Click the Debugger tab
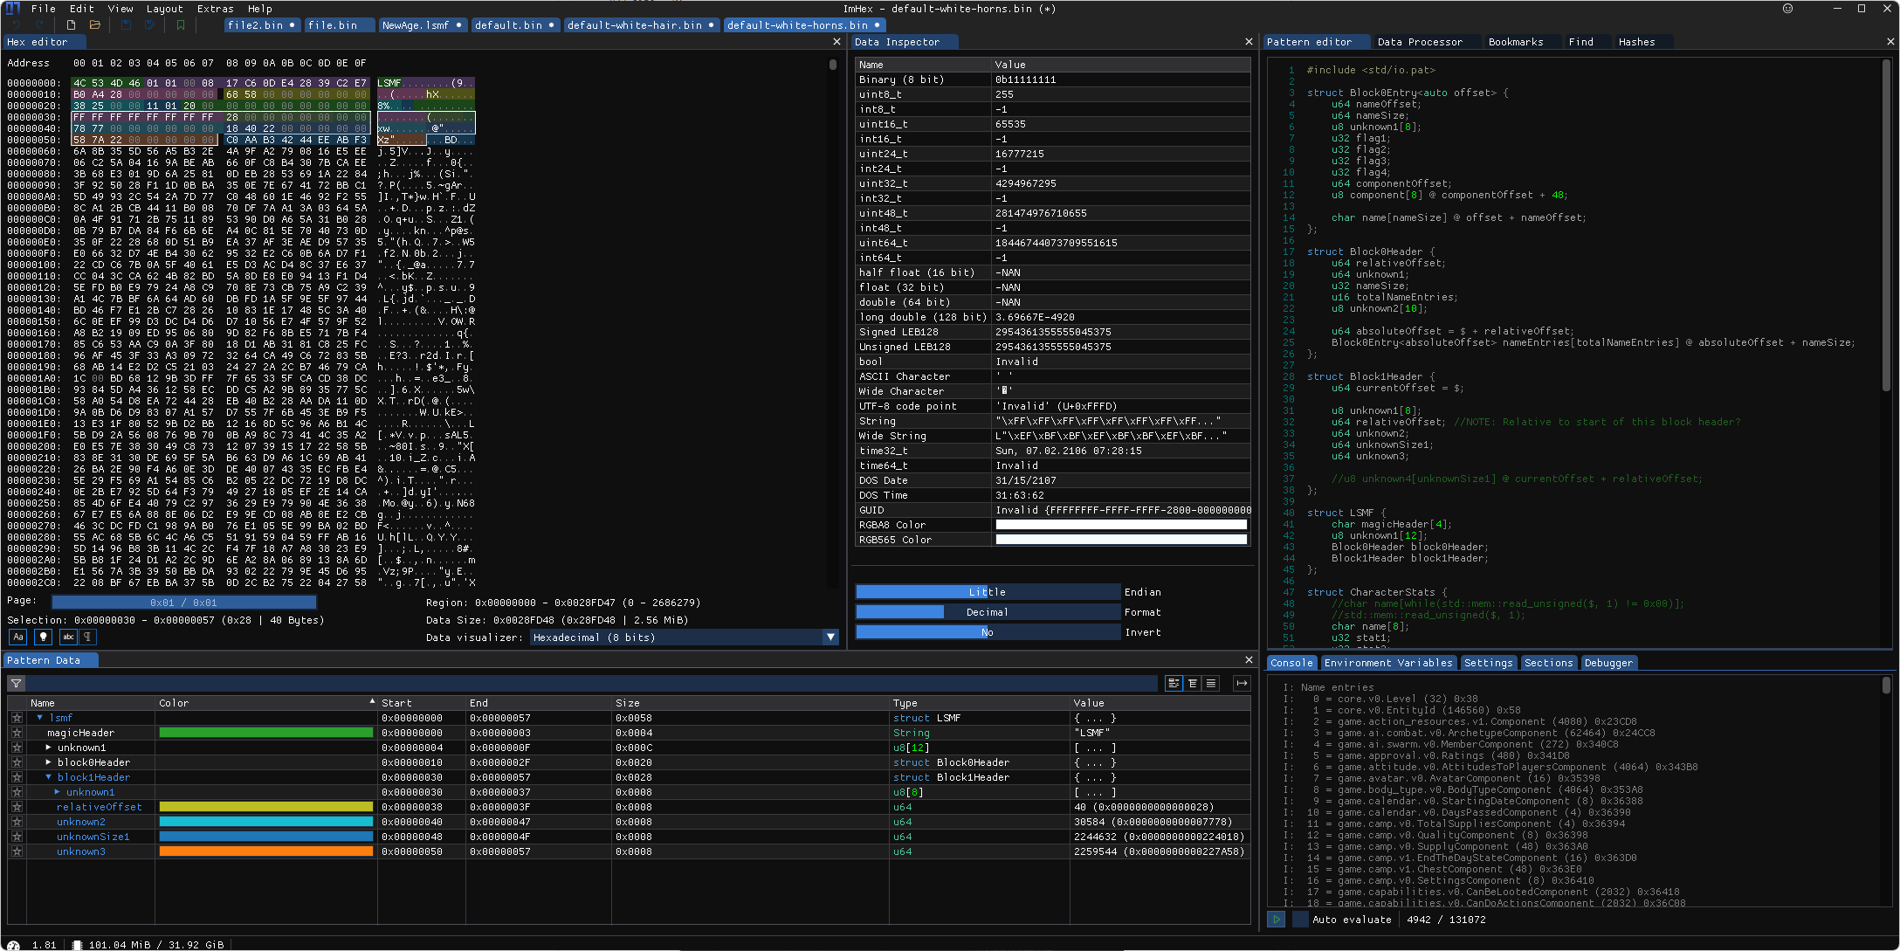1900x951 pixels. [x=1607, y=663]
